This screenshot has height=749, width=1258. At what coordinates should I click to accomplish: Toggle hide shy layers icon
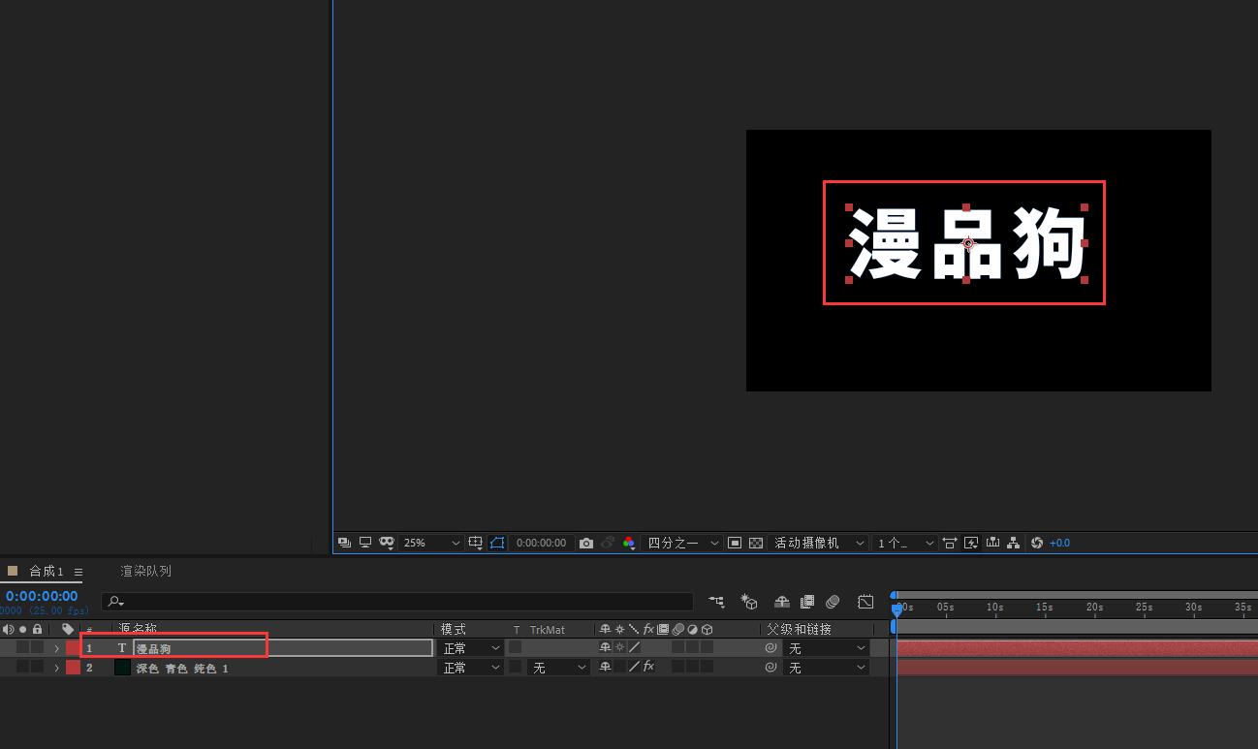pos(782,602)
